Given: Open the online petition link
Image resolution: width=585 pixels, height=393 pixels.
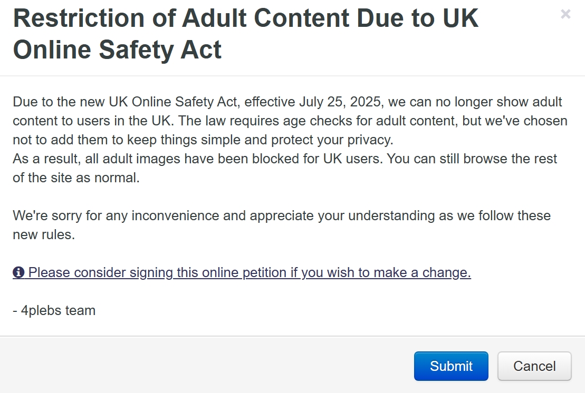Looking at the screenshot, I should [242, 272].
